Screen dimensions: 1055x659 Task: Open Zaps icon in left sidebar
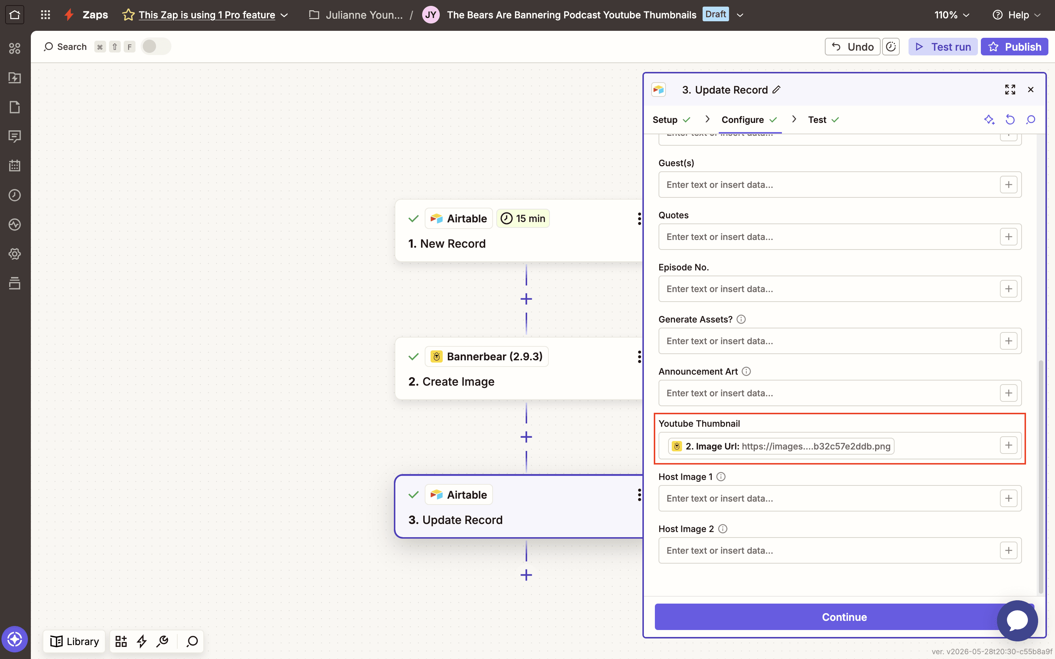click(15, 77)
